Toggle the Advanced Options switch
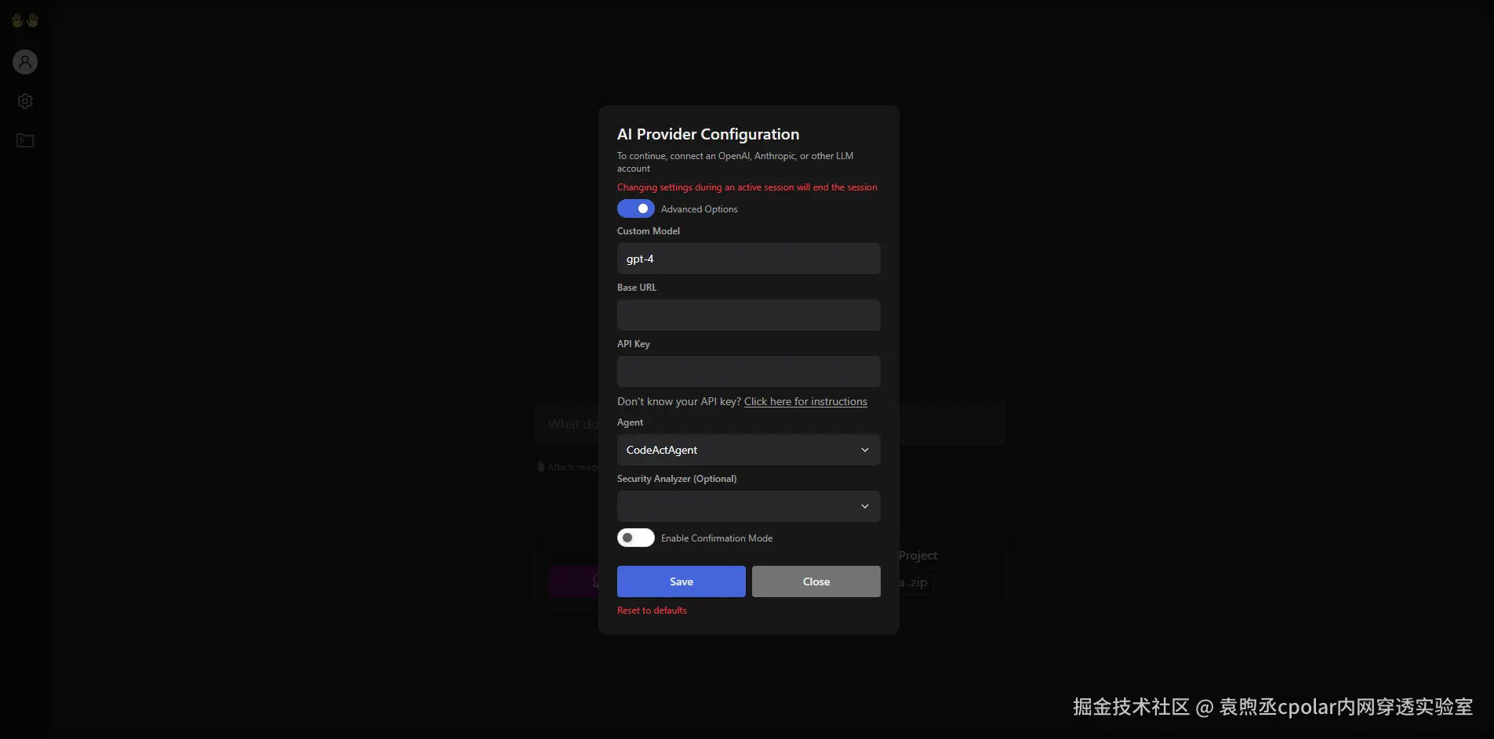The width and height of the screenshot is (1494, 739). [636, 208]
